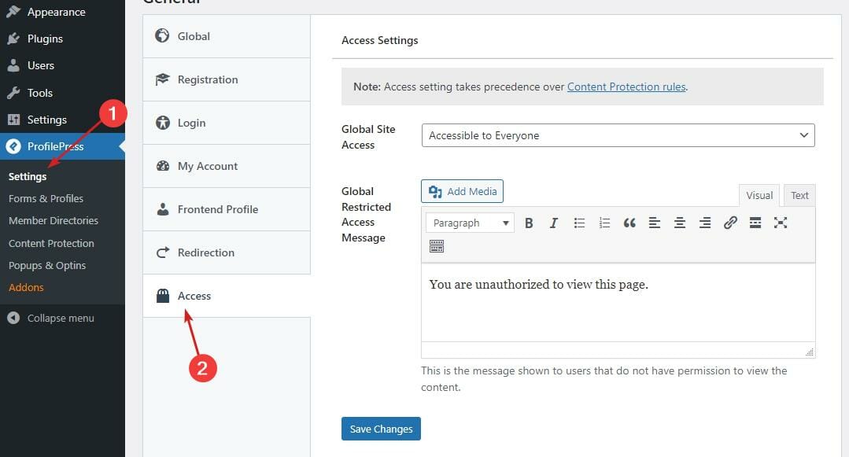Go to Popups & Optins submenu

pos(47,265)
